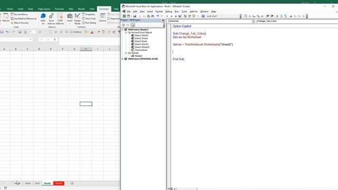Click the blue Help icon in VBA toolbar
Viewport: 338px width, 190px height.
pos(203,16)
